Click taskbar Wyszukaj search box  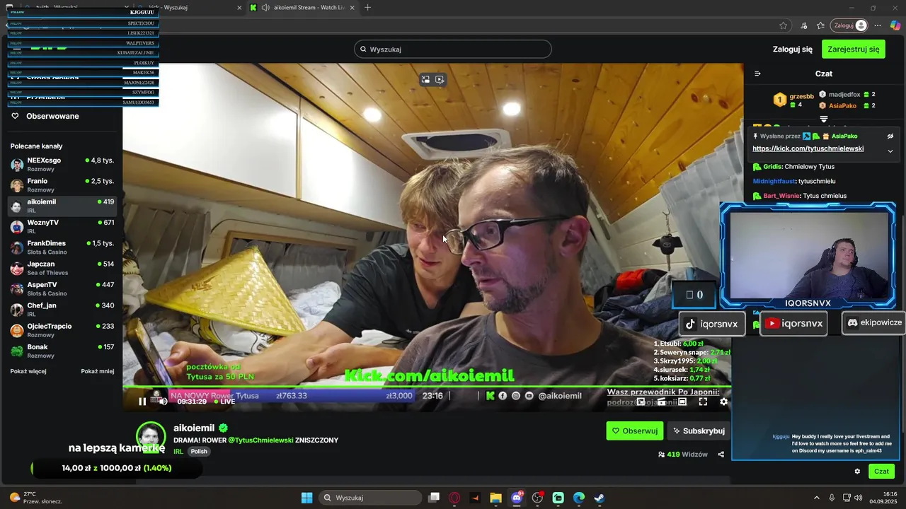click(x=369, y=498)
